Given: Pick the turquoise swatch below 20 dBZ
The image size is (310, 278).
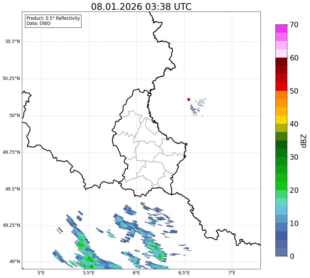Looking at the screenshot, I should point(281,202).
